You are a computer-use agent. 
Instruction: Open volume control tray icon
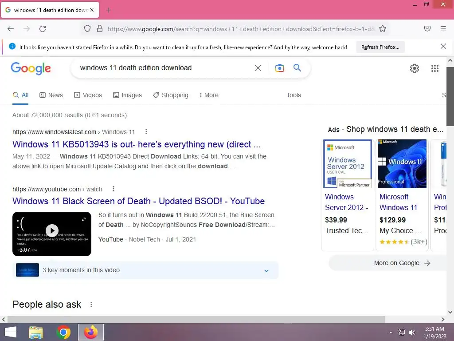412,332
